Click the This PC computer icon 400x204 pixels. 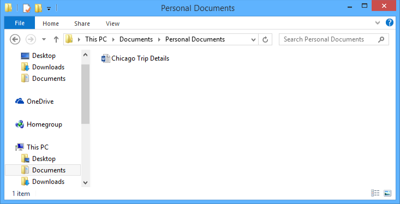click(20, 147)
